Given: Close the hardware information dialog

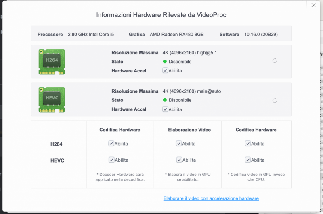Looking at the screenshot, I should [x=313, y=5].
